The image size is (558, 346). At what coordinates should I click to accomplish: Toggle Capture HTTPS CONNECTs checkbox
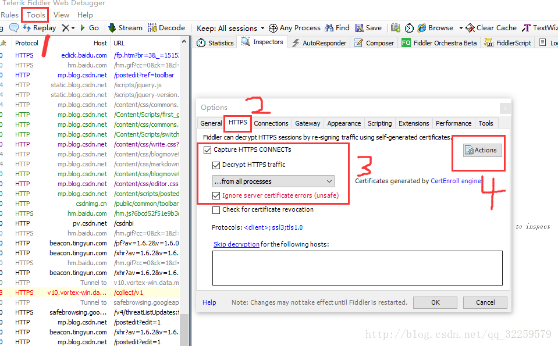[x=208, y=150]
